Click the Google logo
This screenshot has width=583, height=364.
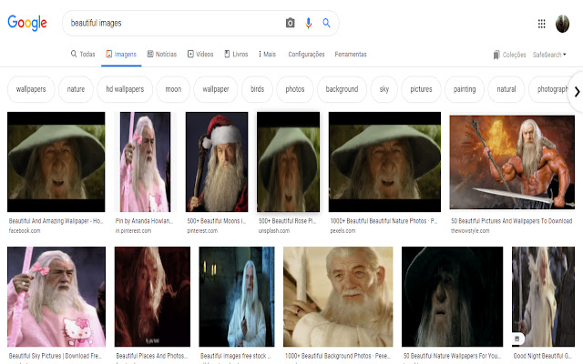coord(27,23)
